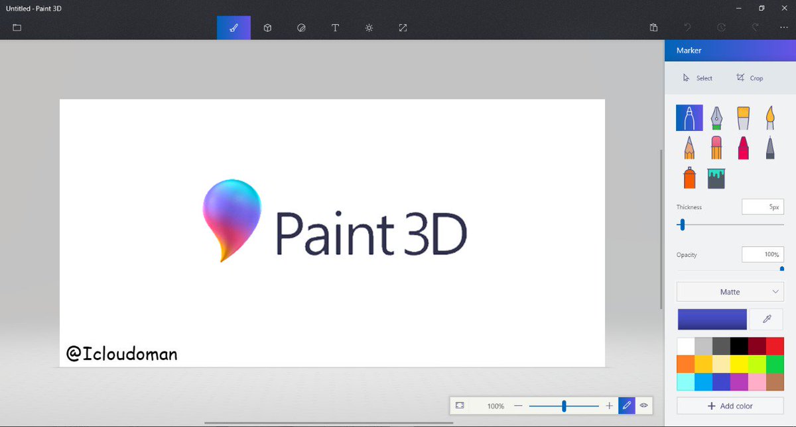This screenshot has height=427, width=796.
Task: Click the zoom out minus button
Action: [x=518, y=406]
